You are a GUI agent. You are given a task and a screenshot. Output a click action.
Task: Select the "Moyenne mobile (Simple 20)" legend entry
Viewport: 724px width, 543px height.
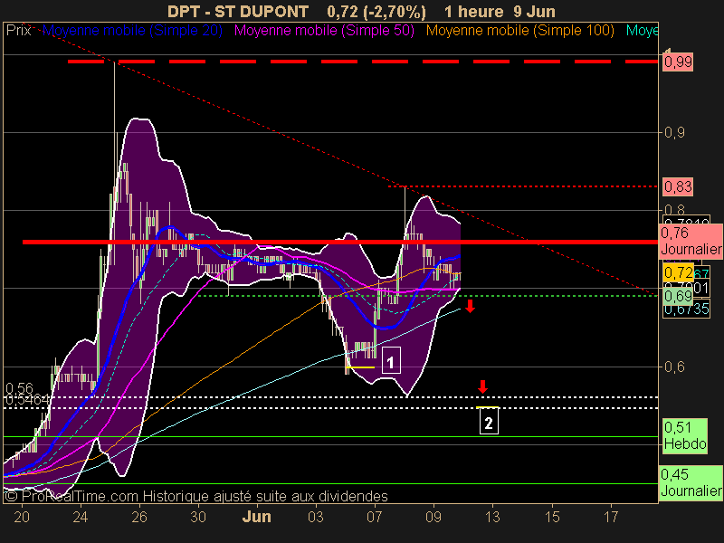point(132,31)
